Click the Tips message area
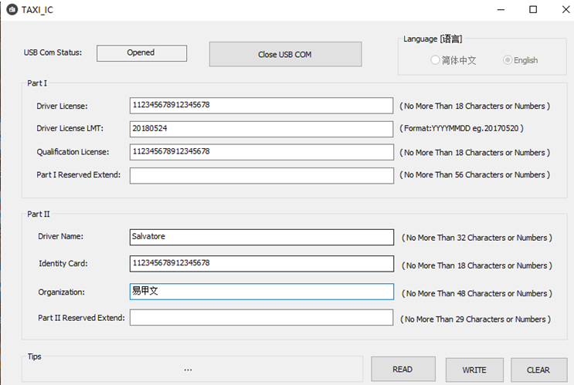The width and height of the screenshot is (574, 385). click(189, 370)
